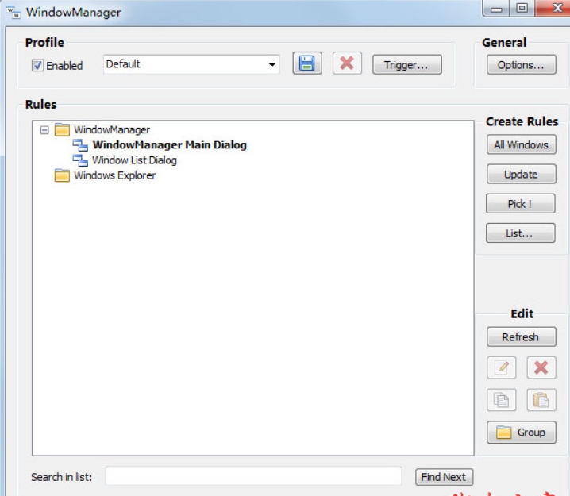570x496 pixels.
Task: Select WindowManager Main Dialog rule
Action: [169, 145]
